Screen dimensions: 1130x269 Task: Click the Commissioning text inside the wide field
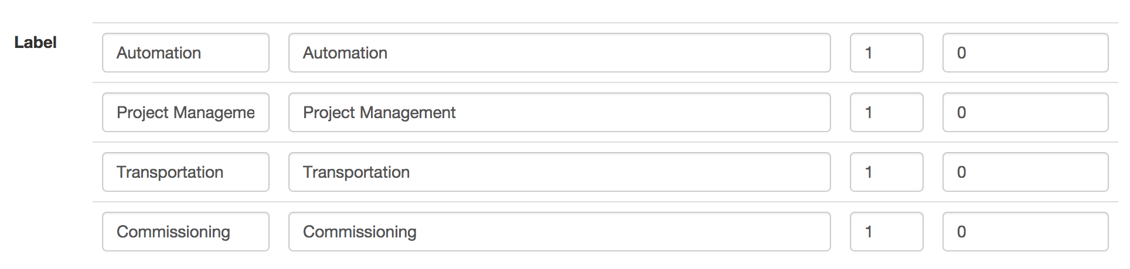360,232
